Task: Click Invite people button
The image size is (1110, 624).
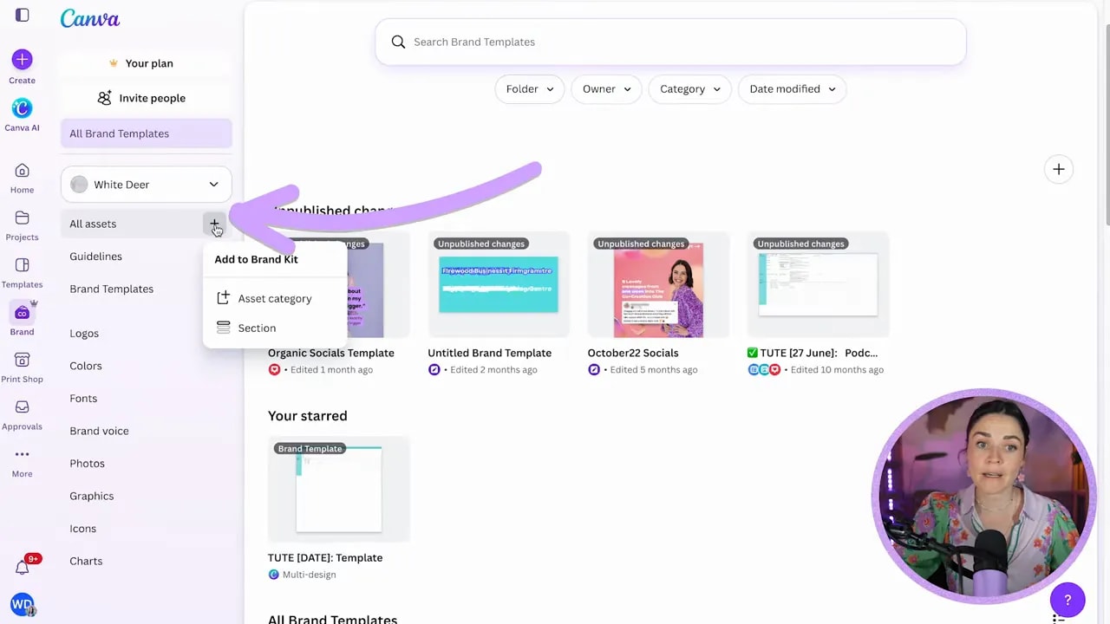Action: click(140, 98)
